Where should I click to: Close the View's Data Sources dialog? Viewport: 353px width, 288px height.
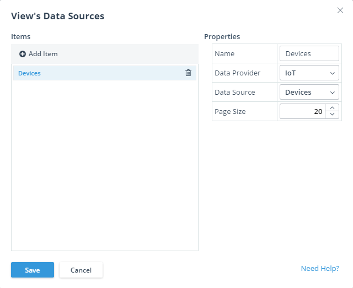click(x=340, y=10)
